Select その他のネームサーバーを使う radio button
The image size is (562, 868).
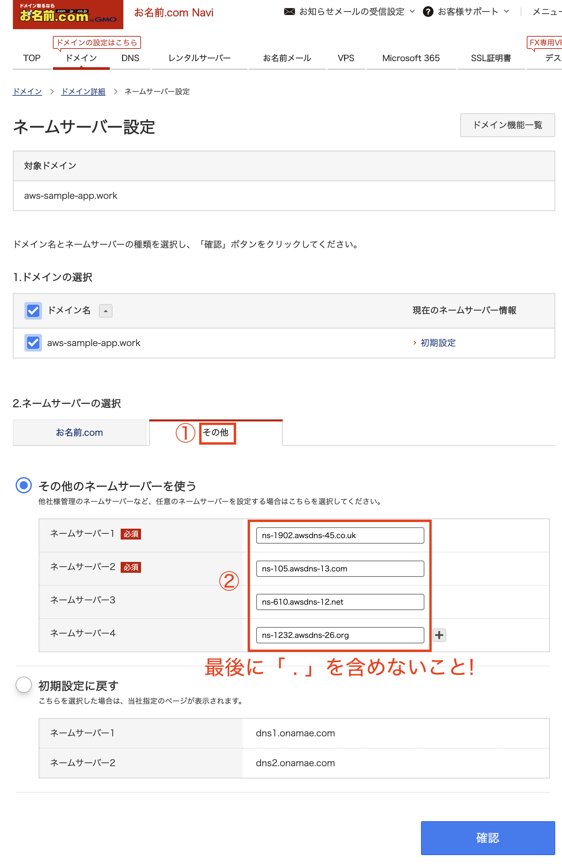(x=24, y=485)
